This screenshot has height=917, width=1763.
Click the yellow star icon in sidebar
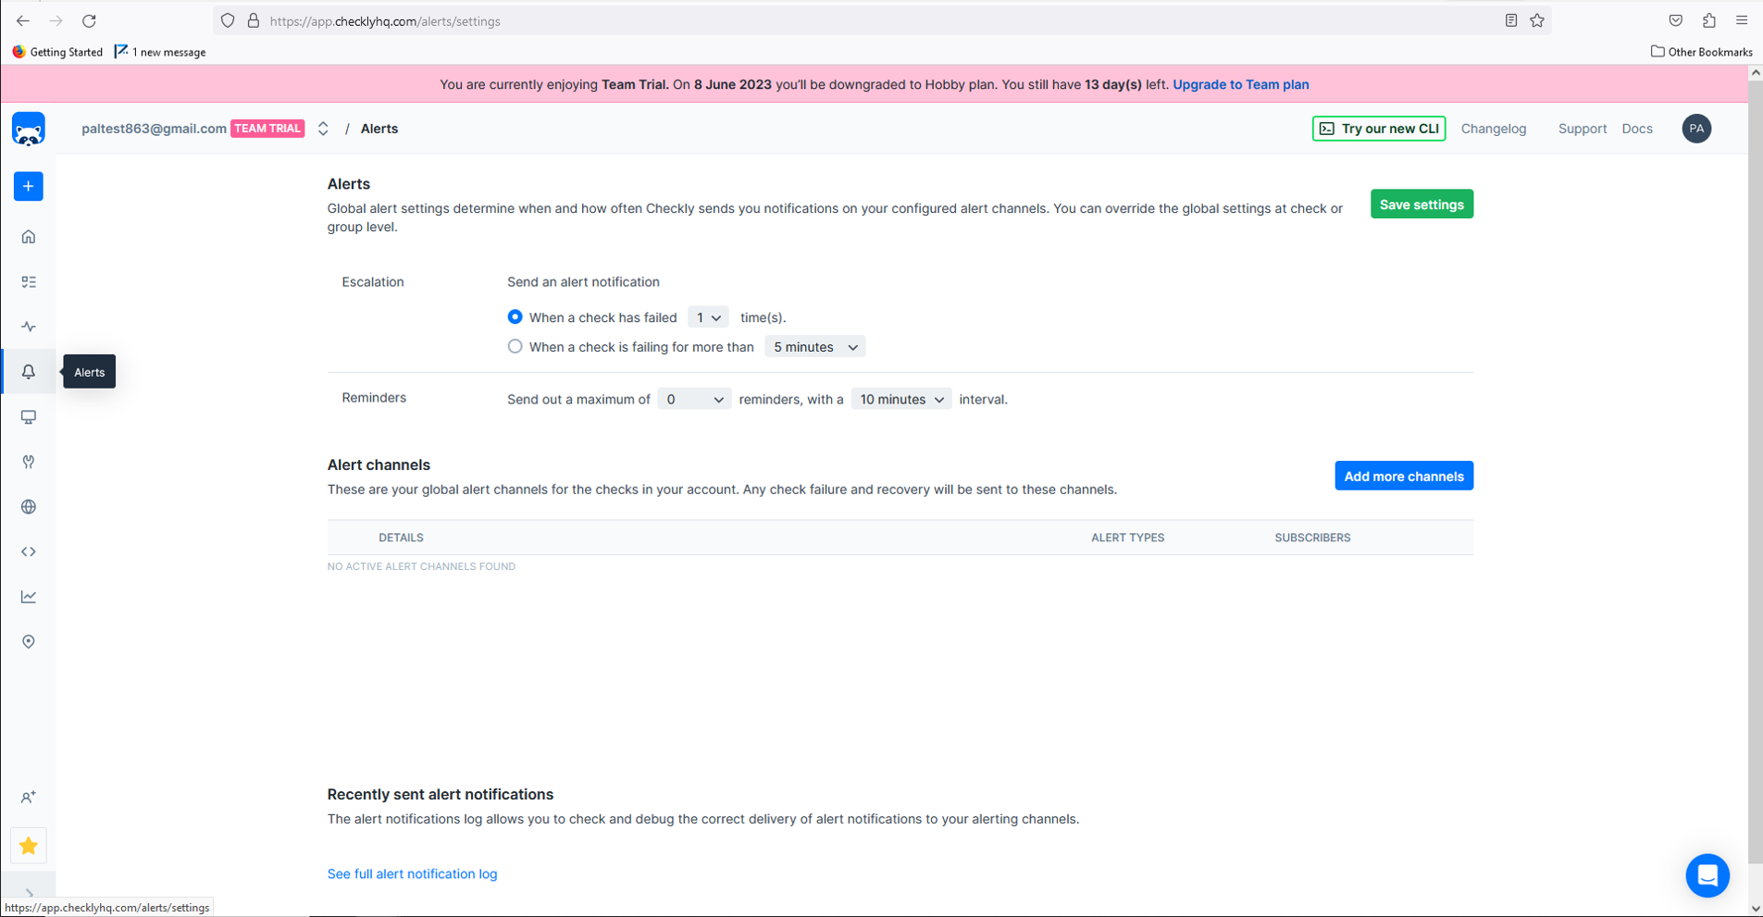[x=29, y=846]
